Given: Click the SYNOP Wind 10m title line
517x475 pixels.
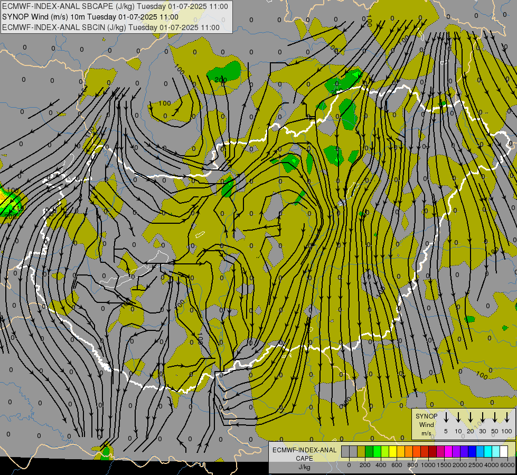Looking at the screenshot, I should point(90,17).
